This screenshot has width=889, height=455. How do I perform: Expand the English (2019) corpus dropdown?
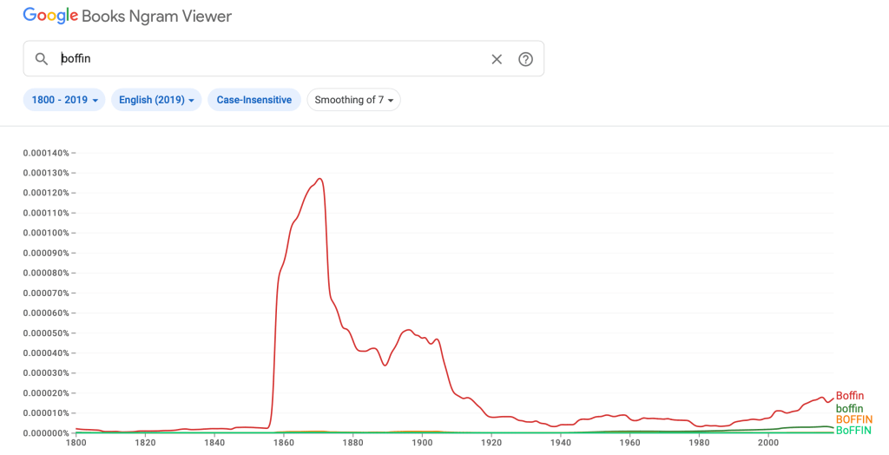click(156, 100)
